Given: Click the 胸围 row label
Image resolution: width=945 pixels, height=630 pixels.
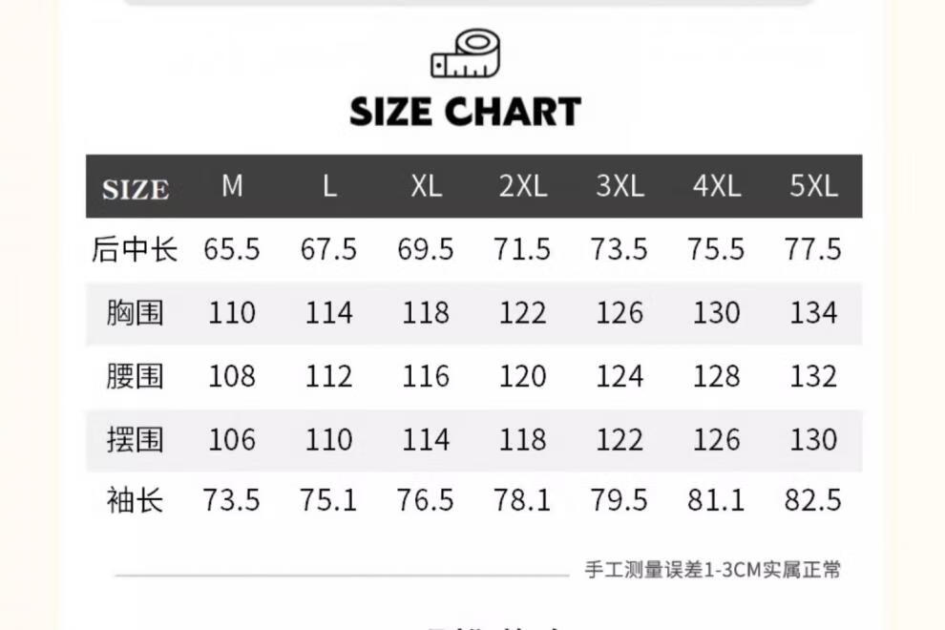Looking at the screenshot, I should coord(135,313).
